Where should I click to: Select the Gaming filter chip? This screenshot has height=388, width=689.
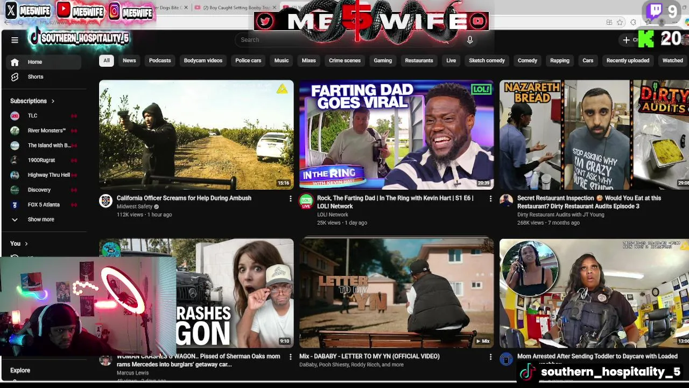pyautogui.click(x=383, y=60)
